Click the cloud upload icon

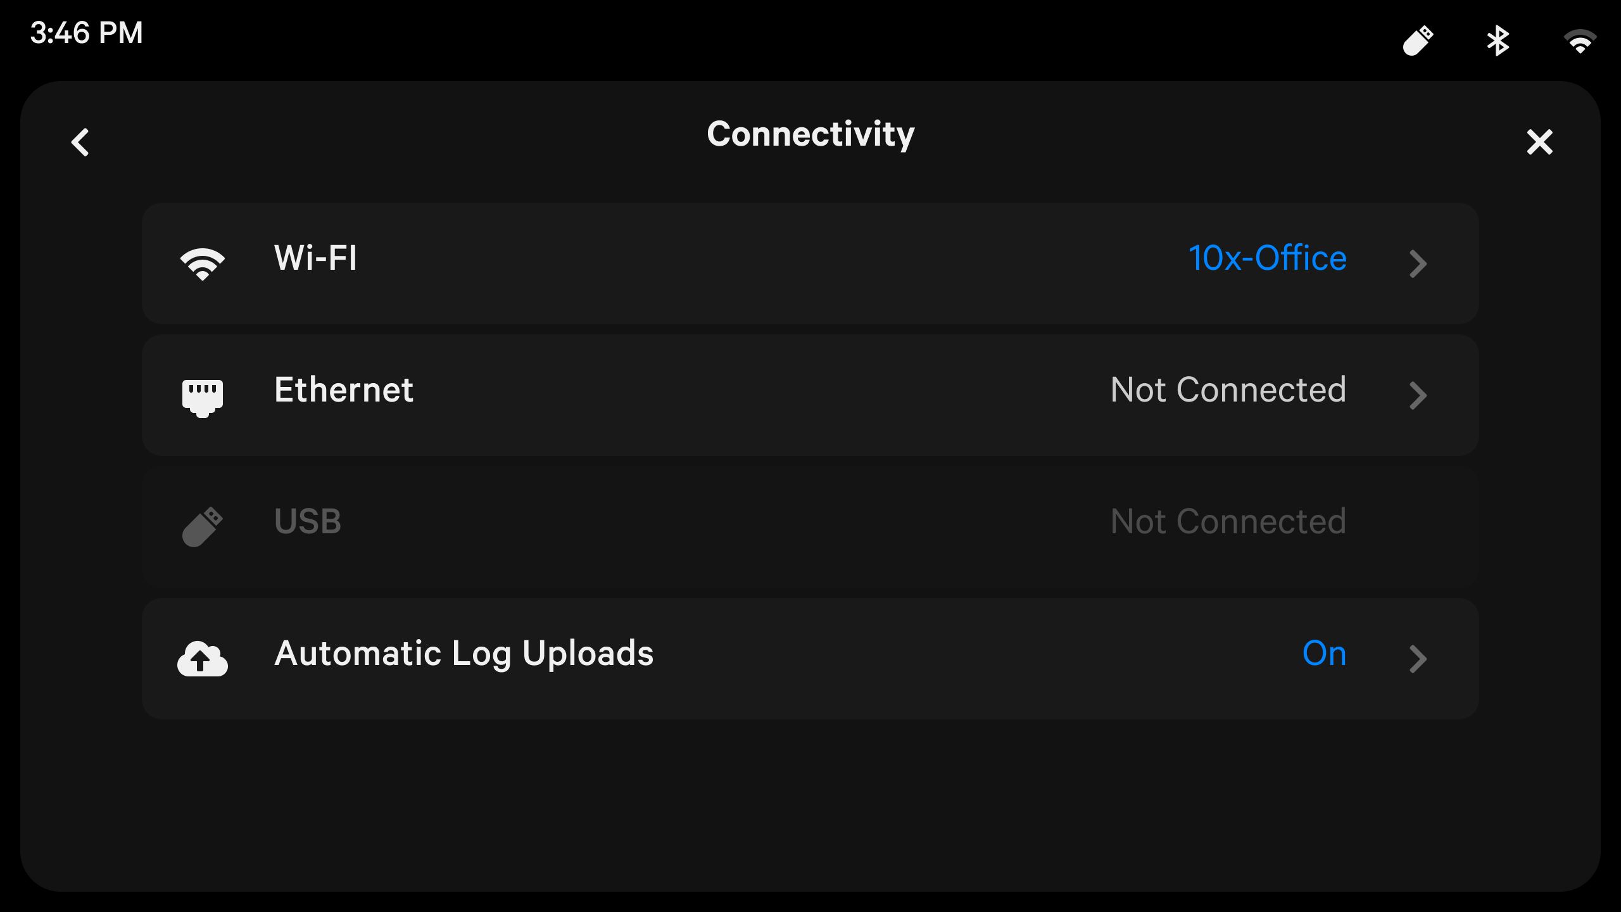(203, 659)
